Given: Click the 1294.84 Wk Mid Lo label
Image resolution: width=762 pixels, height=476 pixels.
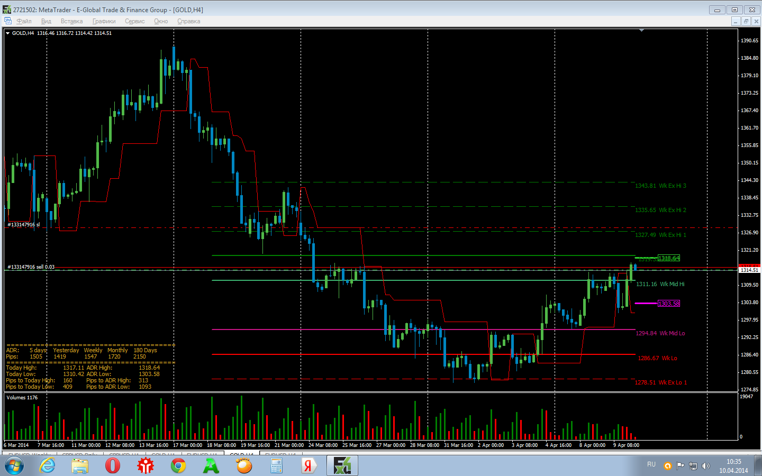Looking at the screenshot, I should tap(660, 333).
